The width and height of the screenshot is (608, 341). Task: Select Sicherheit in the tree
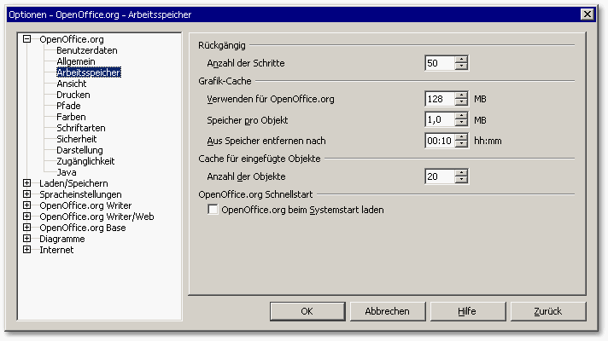click(76, 139)
